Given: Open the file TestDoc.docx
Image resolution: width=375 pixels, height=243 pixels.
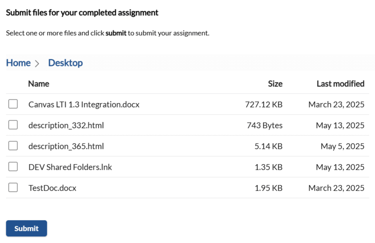Looking at the screenshot, I should pyautogui.click(x=52, y=187).
